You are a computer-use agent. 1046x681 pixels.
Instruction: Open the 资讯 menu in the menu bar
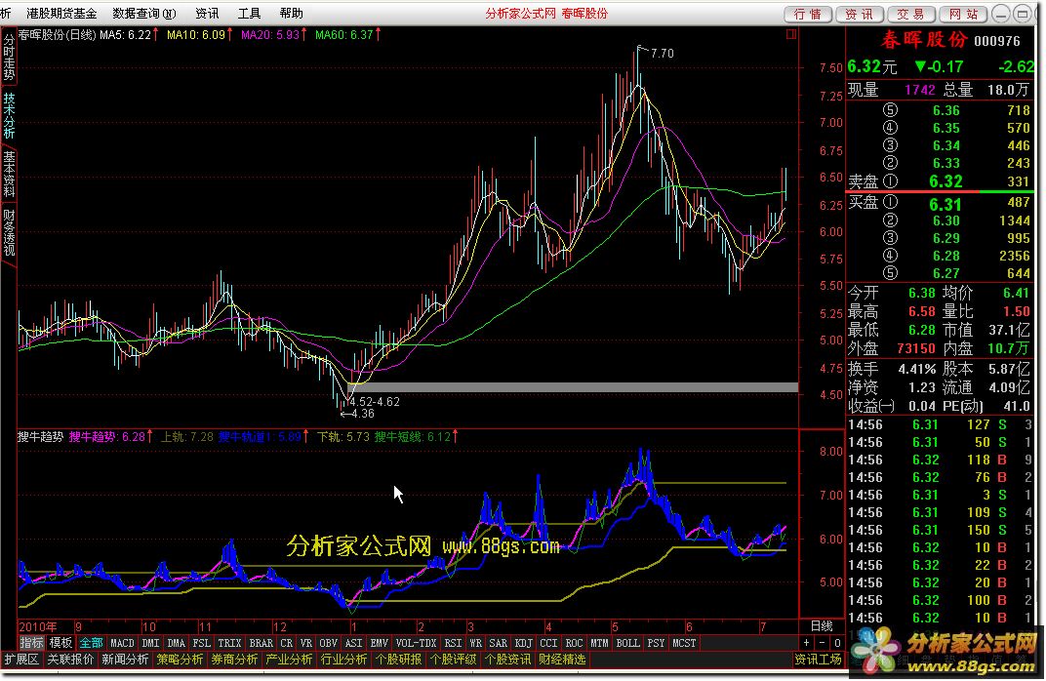(x=207, y=14)
